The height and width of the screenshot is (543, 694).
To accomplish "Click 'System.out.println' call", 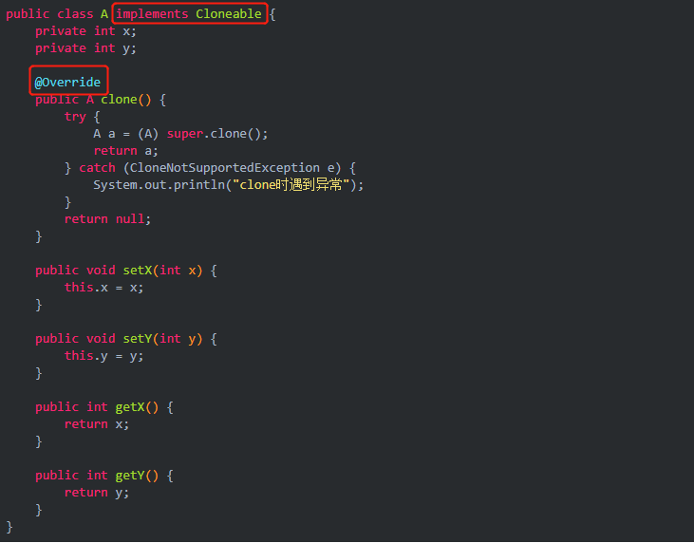I will (x=159, y=185).
